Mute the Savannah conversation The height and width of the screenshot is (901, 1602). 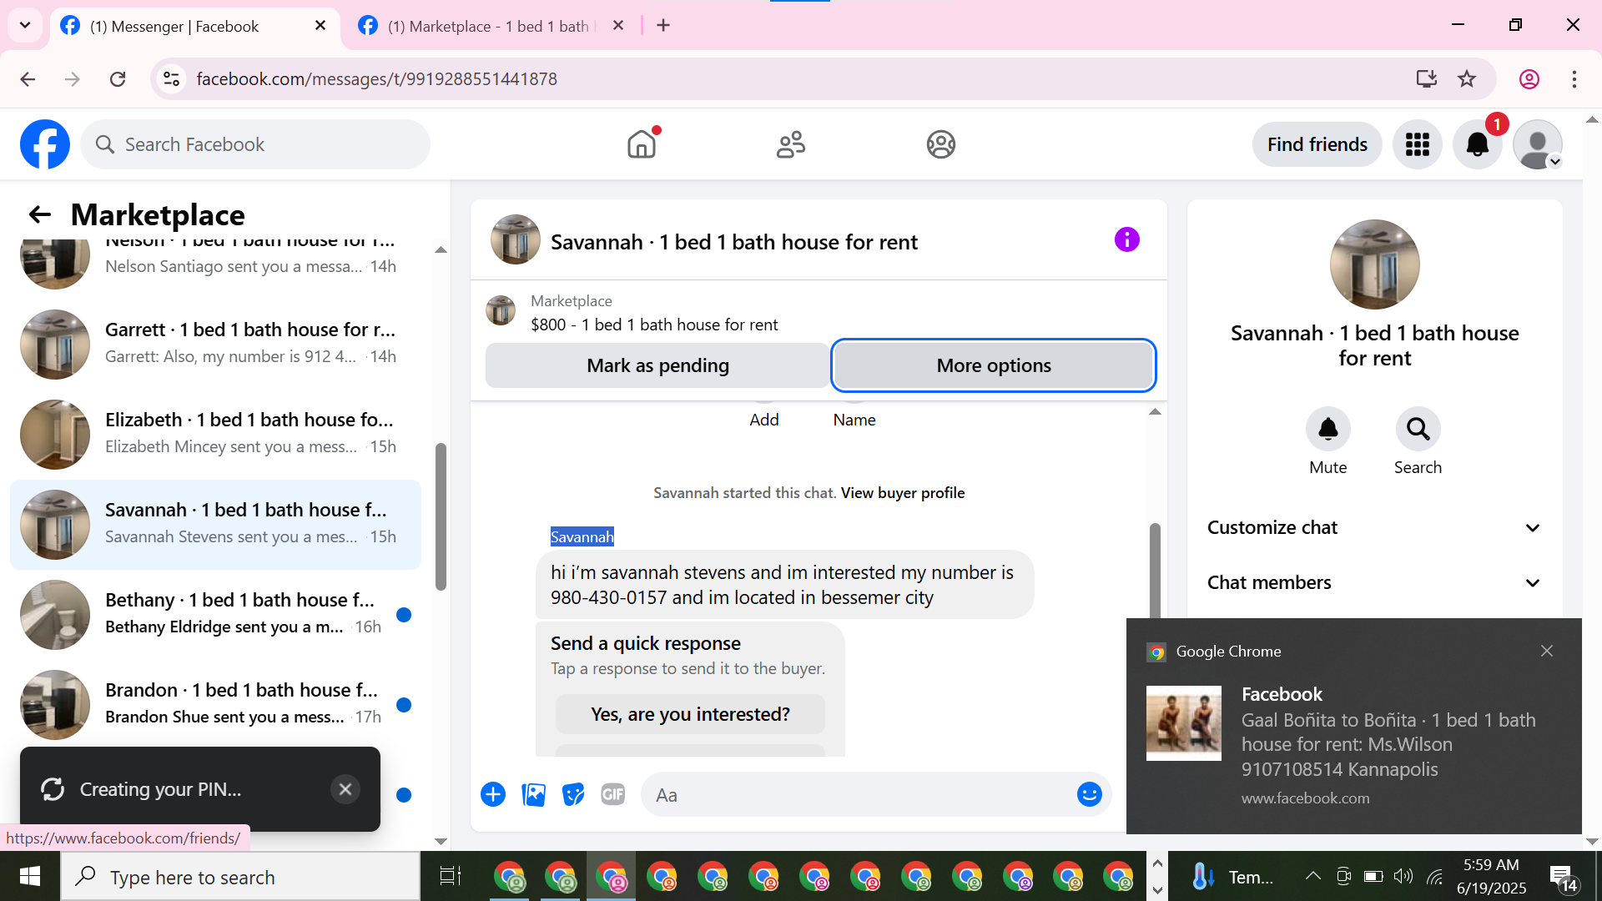coord(1328,429)
